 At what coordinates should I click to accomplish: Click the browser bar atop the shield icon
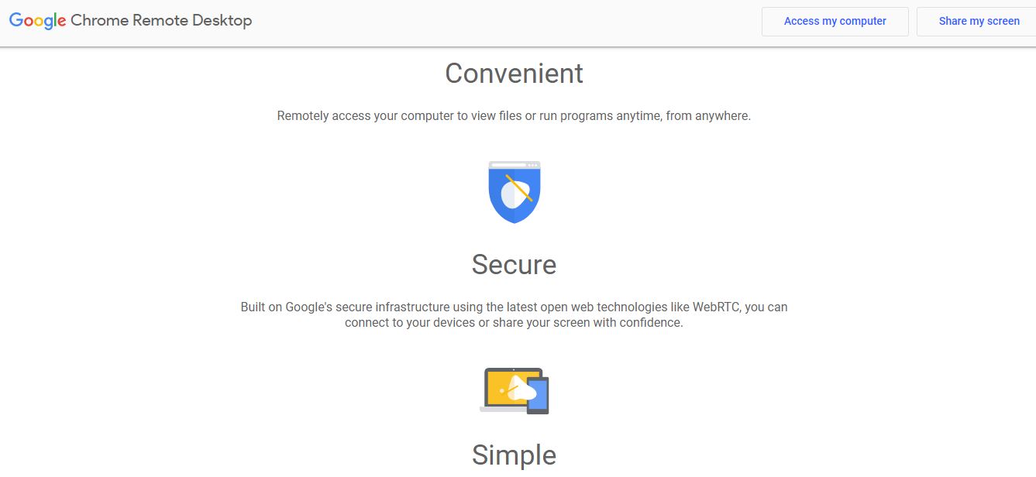click(515, 165)
